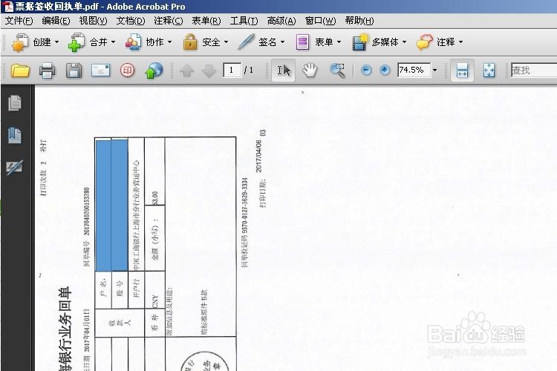The image size is (557, 371).
Task: Open the Pages panel in sidebar
Action: click(15, 103)
